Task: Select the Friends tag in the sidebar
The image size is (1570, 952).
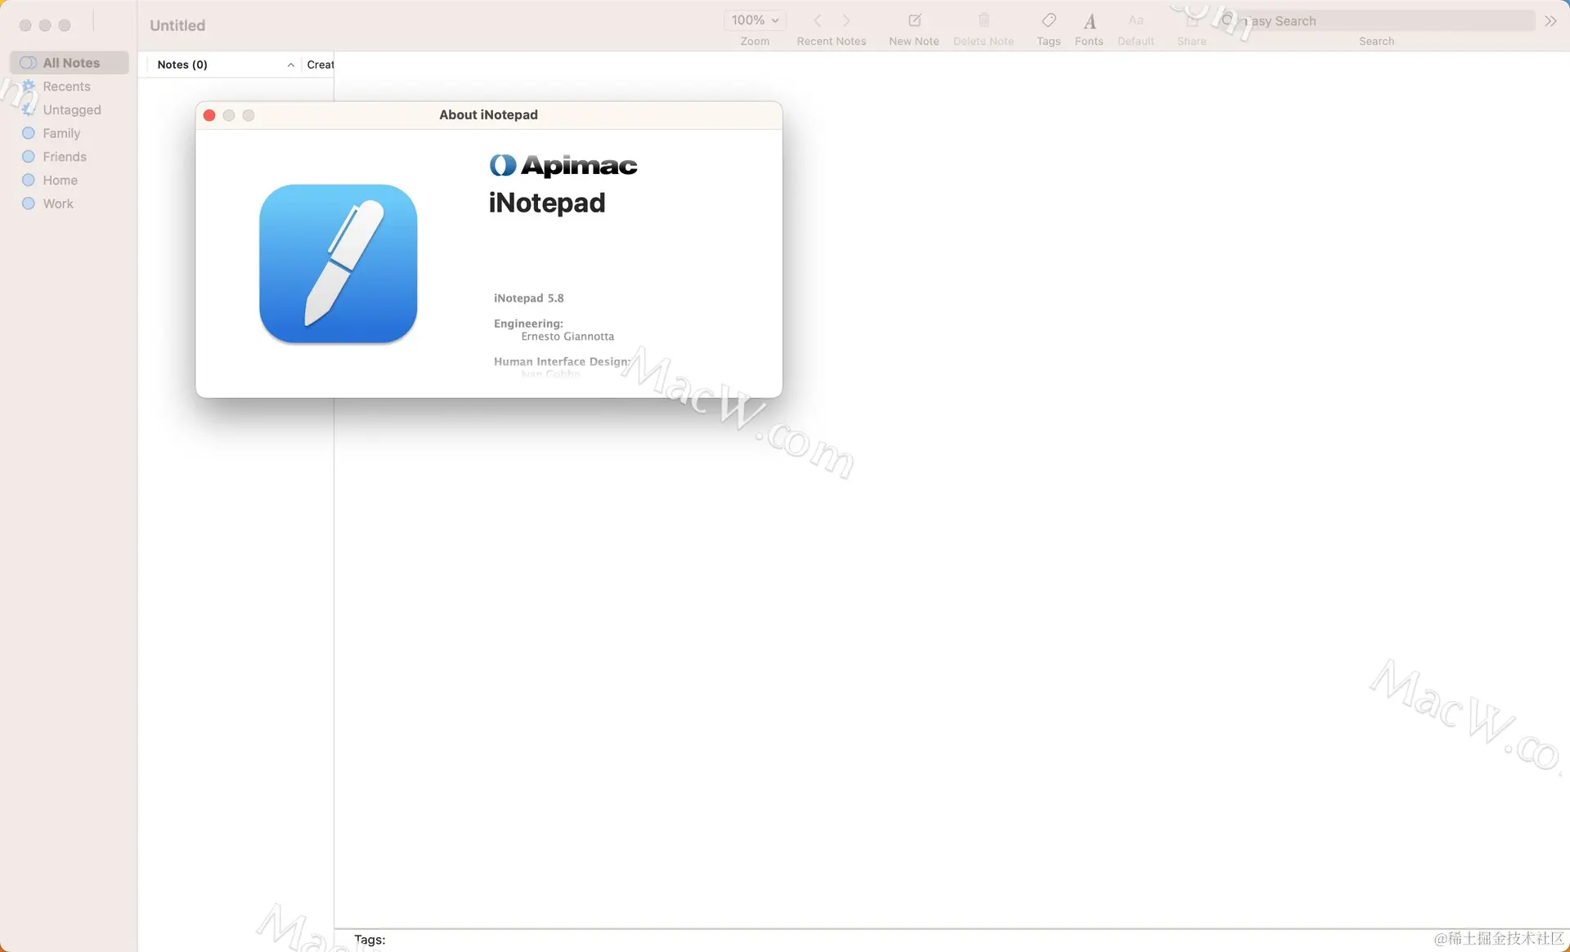Action: pyautogui.click(x=64, y=157)
